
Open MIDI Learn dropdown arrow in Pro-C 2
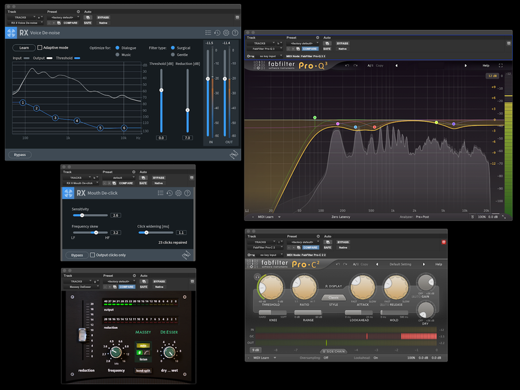(275, 358)
